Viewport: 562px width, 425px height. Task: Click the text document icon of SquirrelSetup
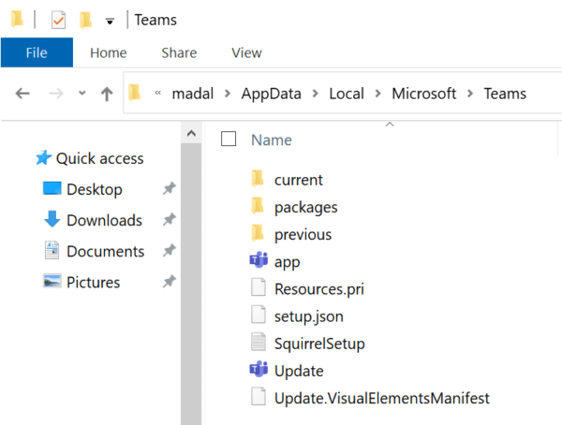(x=259, y=342)
